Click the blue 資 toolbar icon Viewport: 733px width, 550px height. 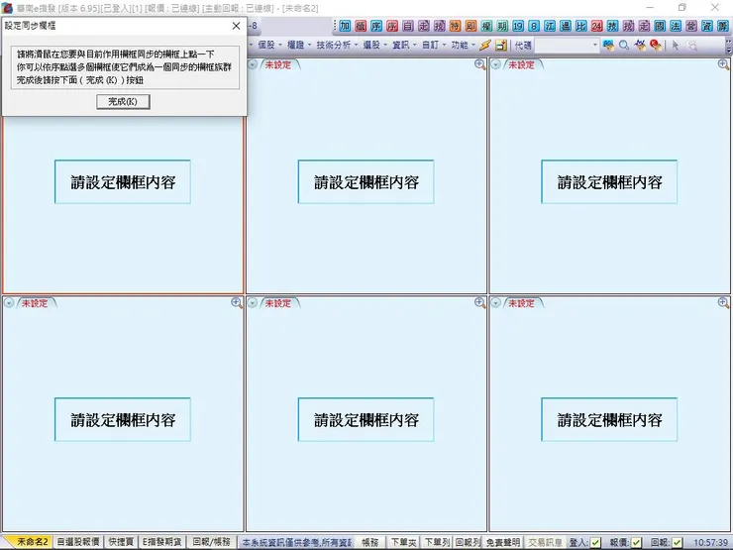(x=707, y=26)
